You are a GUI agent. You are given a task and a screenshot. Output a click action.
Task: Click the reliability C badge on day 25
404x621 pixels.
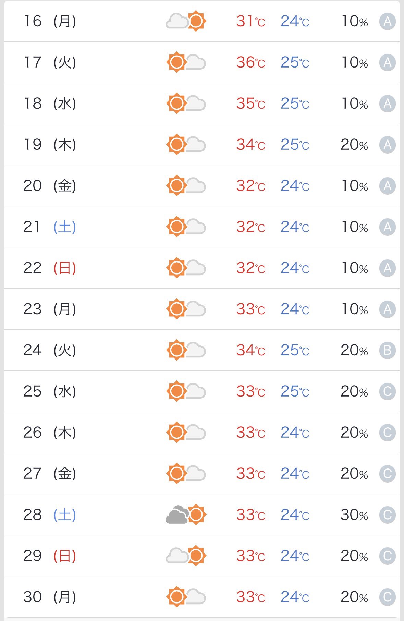tap(387, 391)
